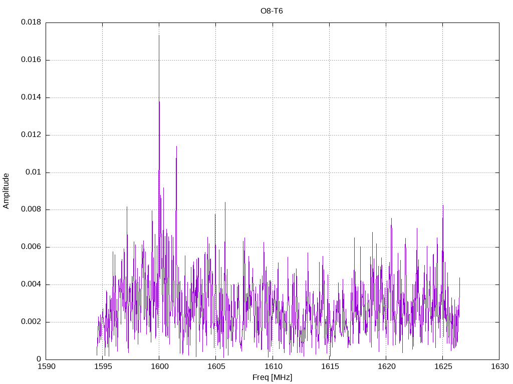
Task: Click the 1610 x-axis tick label
Action: 273,366
